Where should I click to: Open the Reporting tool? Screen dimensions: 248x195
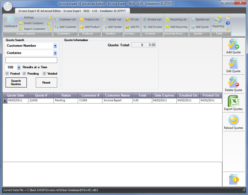(218, 22)
